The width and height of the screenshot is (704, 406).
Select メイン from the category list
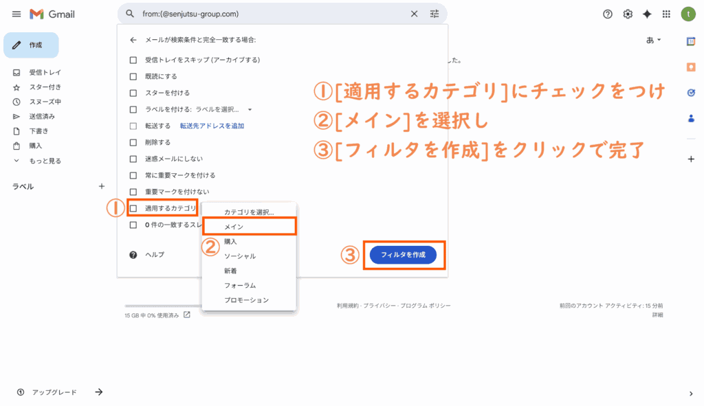(x=234, y=227)
